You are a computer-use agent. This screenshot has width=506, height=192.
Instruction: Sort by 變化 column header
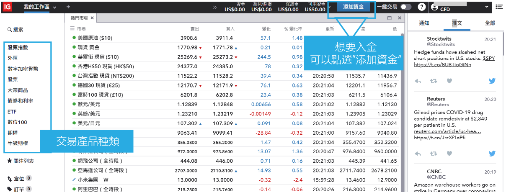[x=266, y=29]
